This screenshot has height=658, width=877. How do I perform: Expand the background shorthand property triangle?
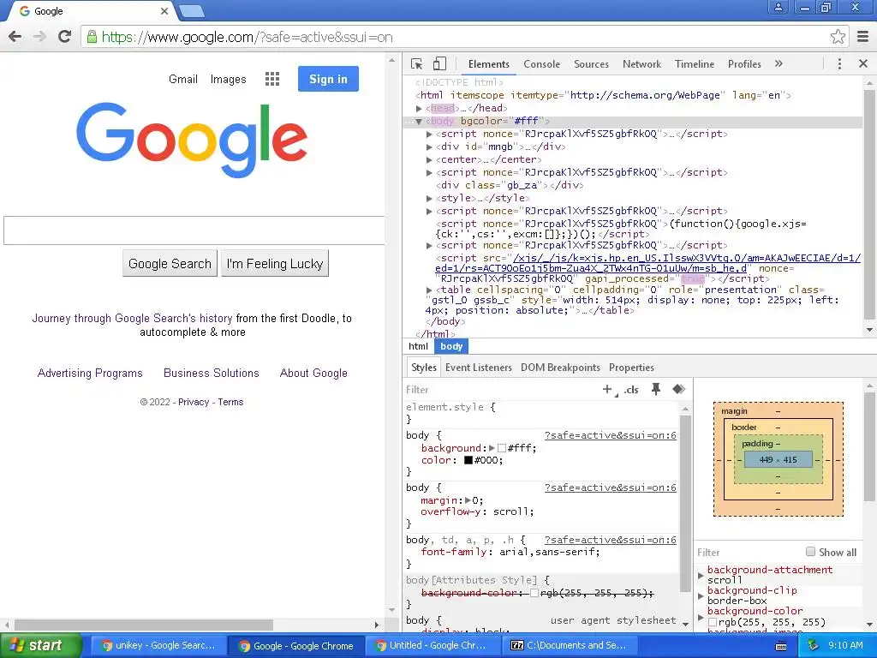click(492, 447)
